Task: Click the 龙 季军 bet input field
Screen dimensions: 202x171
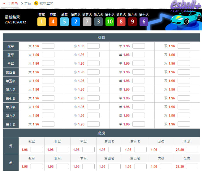Action: (x=88, y=150)
